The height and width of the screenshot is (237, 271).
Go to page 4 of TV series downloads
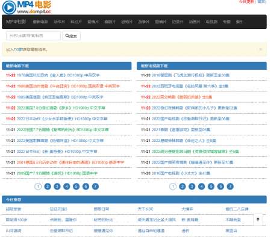[201, 186]
